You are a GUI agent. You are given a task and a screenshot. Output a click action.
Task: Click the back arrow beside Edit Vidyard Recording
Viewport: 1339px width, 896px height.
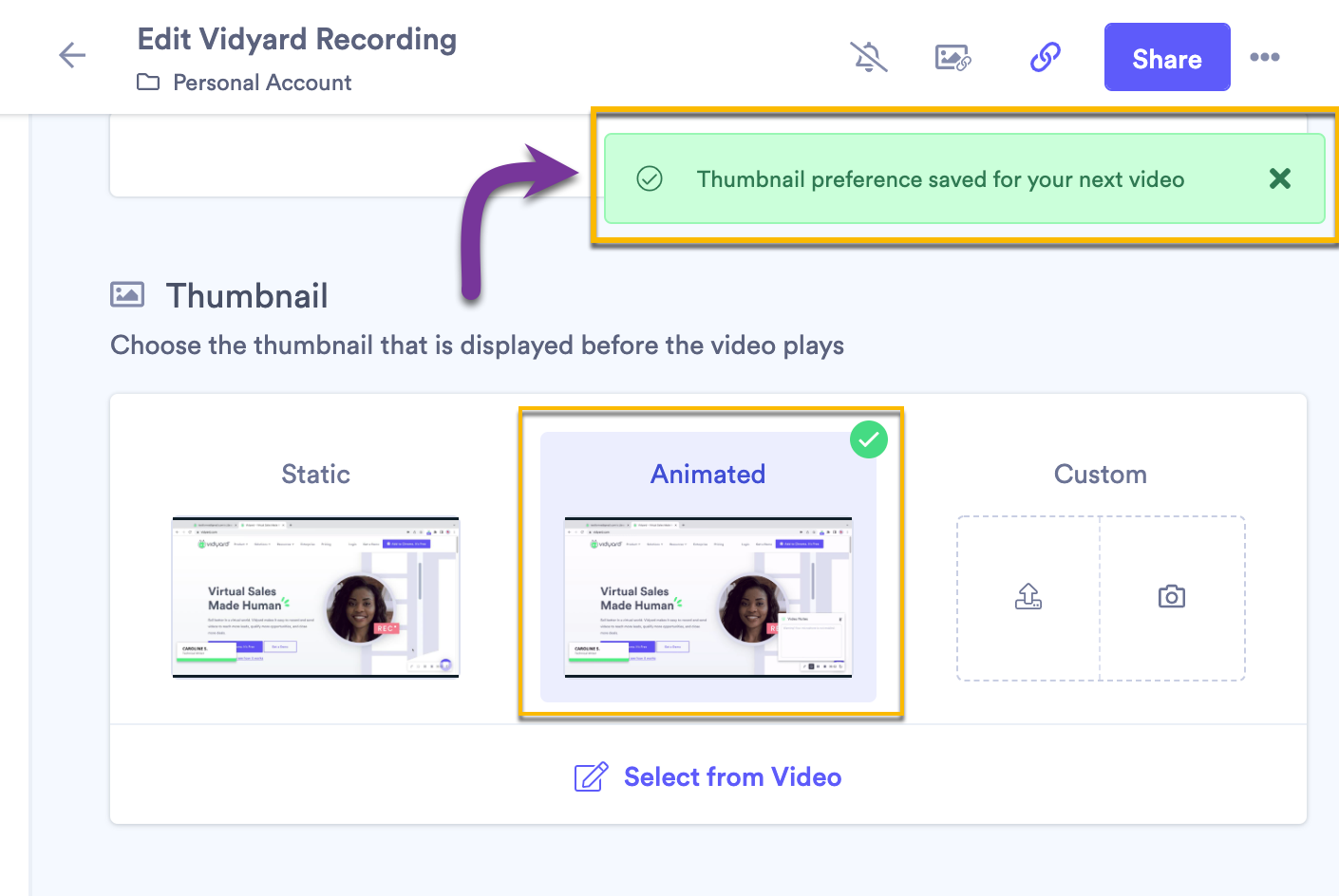pyautogui.click(x=72, y=55)
